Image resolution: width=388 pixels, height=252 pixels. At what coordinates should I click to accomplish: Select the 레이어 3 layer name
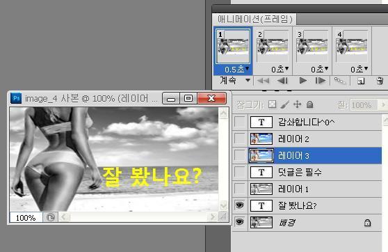293,156
